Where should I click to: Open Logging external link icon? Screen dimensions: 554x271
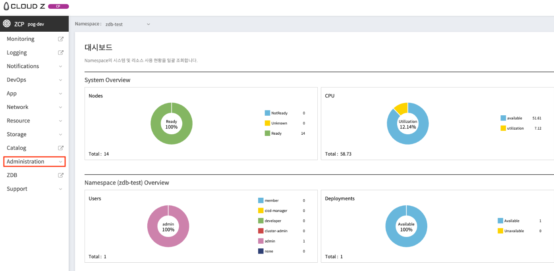61,52
